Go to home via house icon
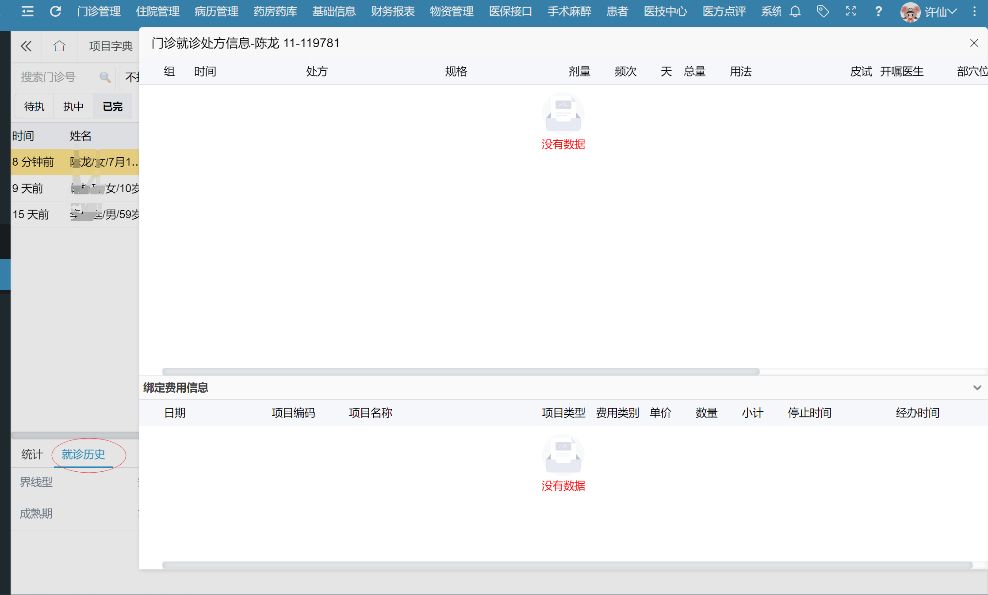The width and height of the screenshot is (988, 595). [59, 46]
